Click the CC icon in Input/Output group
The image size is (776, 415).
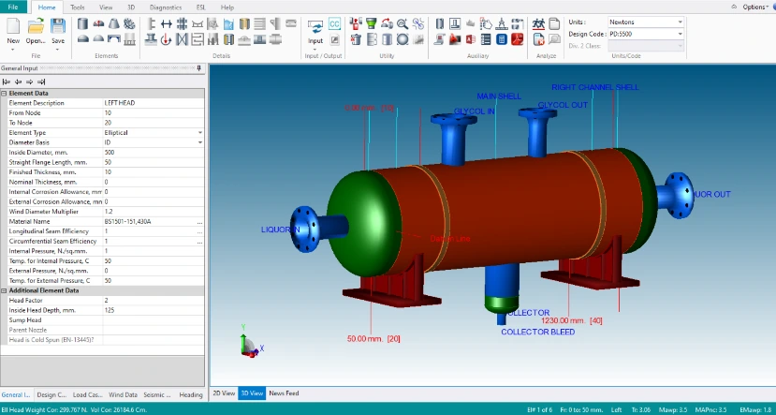coord(334,22)
